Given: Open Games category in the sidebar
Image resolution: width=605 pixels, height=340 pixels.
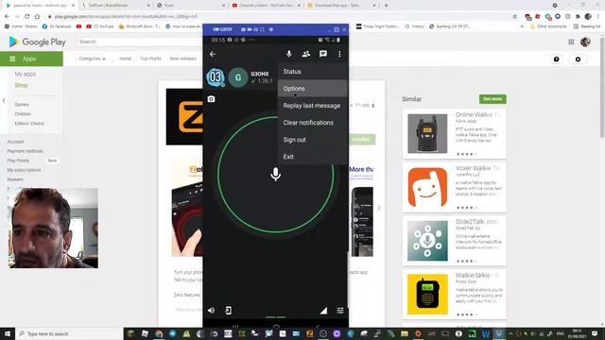Looking at the screenshot, I should pyautogui.click(x=22, y=105).
